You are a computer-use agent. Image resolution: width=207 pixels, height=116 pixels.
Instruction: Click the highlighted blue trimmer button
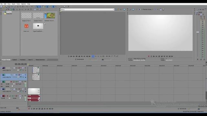tap(93, 56)
